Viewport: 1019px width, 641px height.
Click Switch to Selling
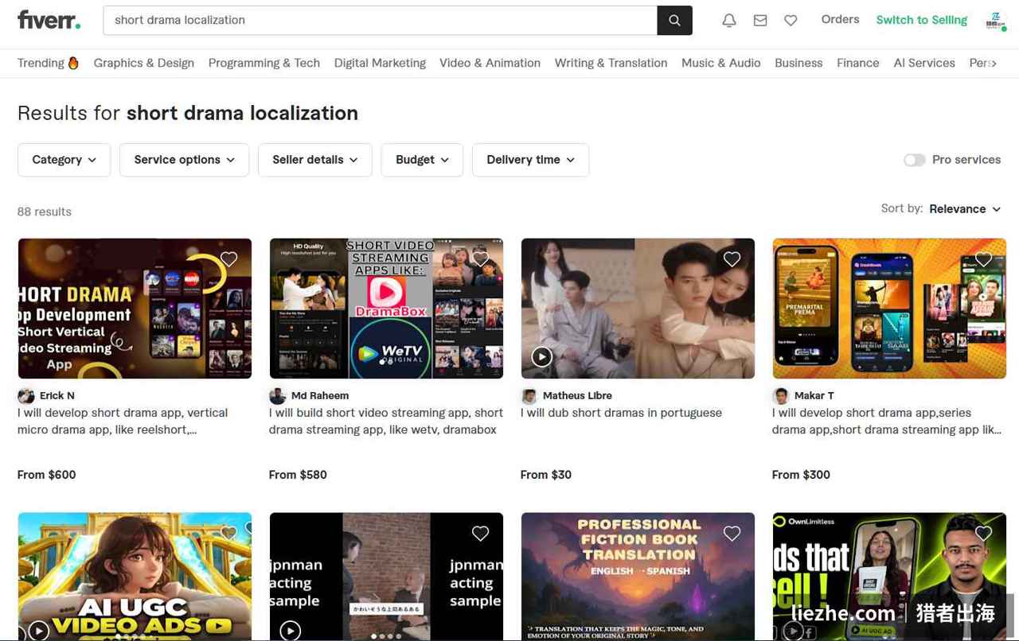pyautogui.click(x=921, y=20)
